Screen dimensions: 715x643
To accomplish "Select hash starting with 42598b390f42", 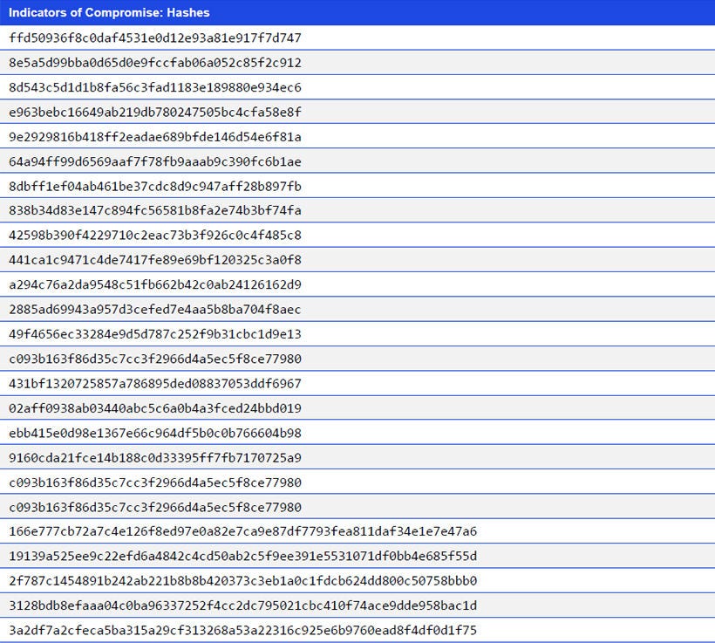I will point(155,235).
